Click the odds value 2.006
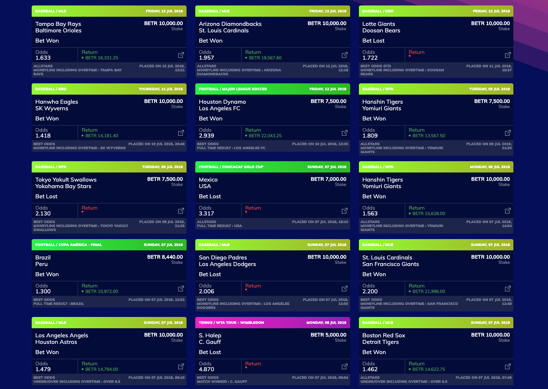This screenshot has width=548, height=389. 207,291
